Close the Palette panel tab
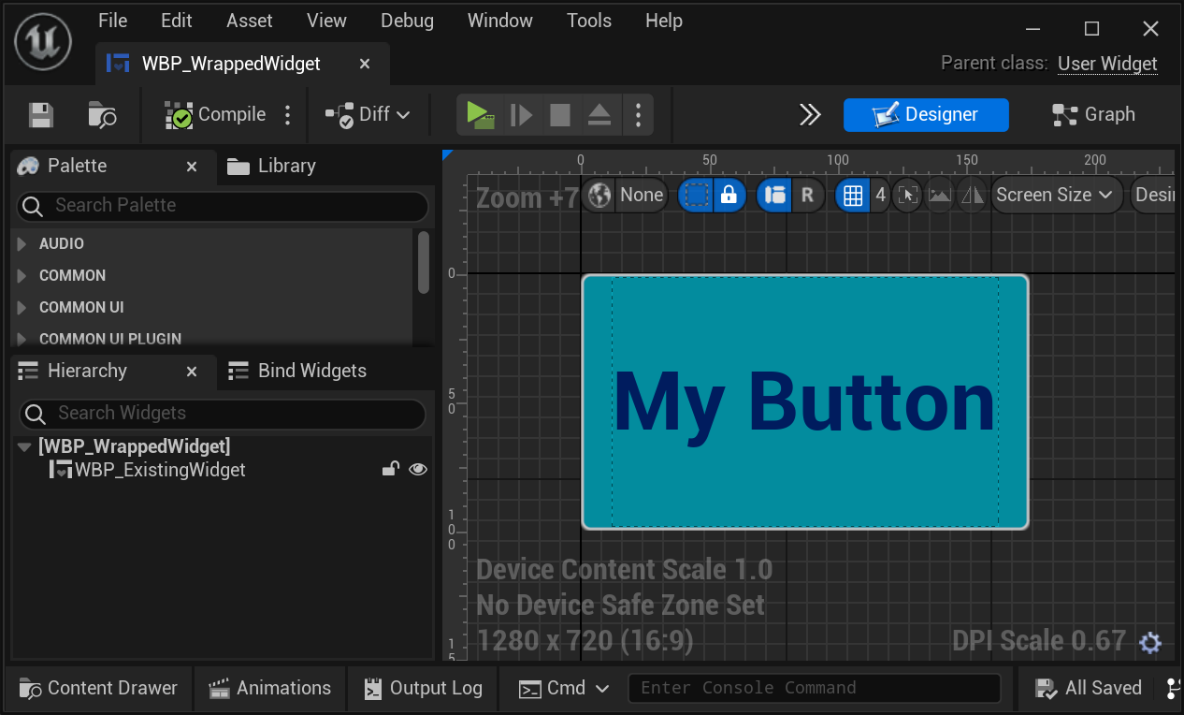Viewport: 1184px width, 715px height. click(x=192, y=167)
